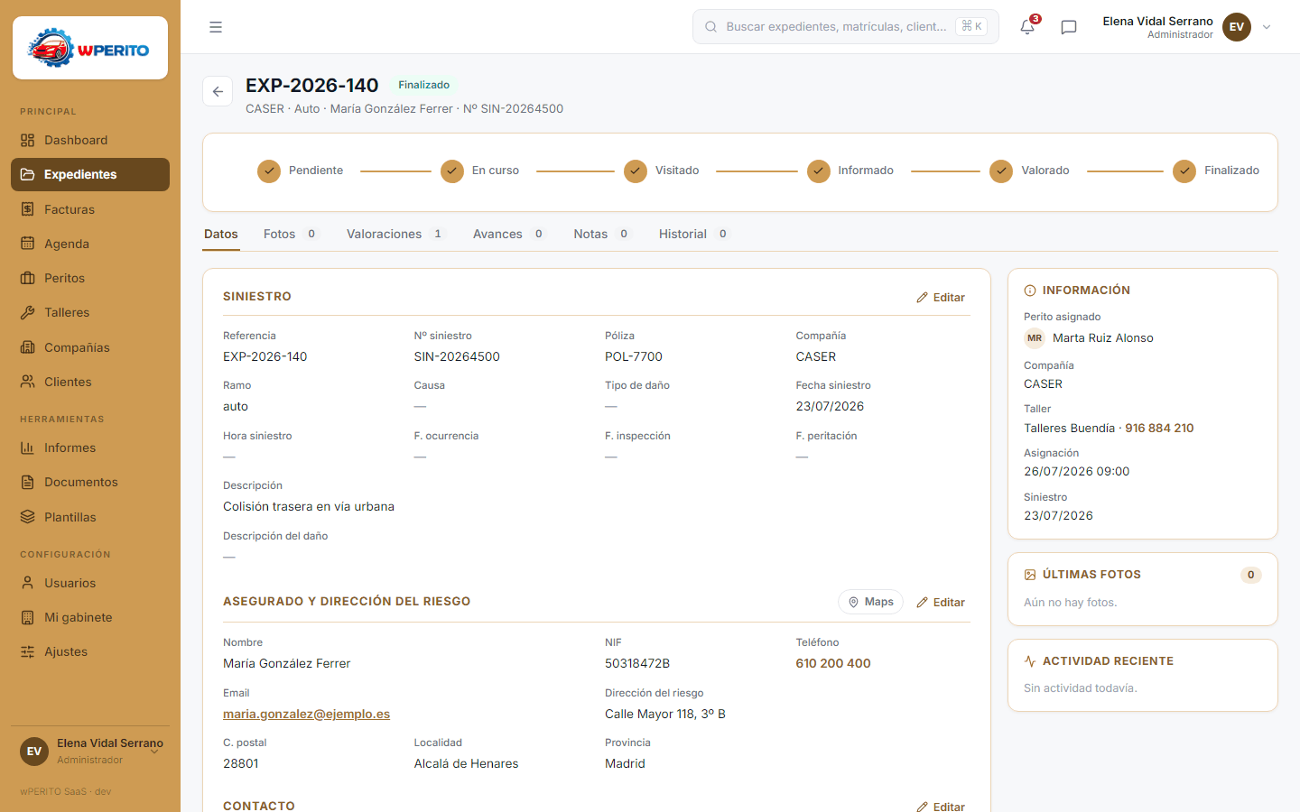Click the En curso step check icon
1300x812 pixels.
[452, 171]
